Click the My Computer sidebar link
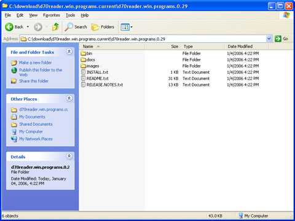The width and height of the screenshot is (295, 221). coord(31,131)
